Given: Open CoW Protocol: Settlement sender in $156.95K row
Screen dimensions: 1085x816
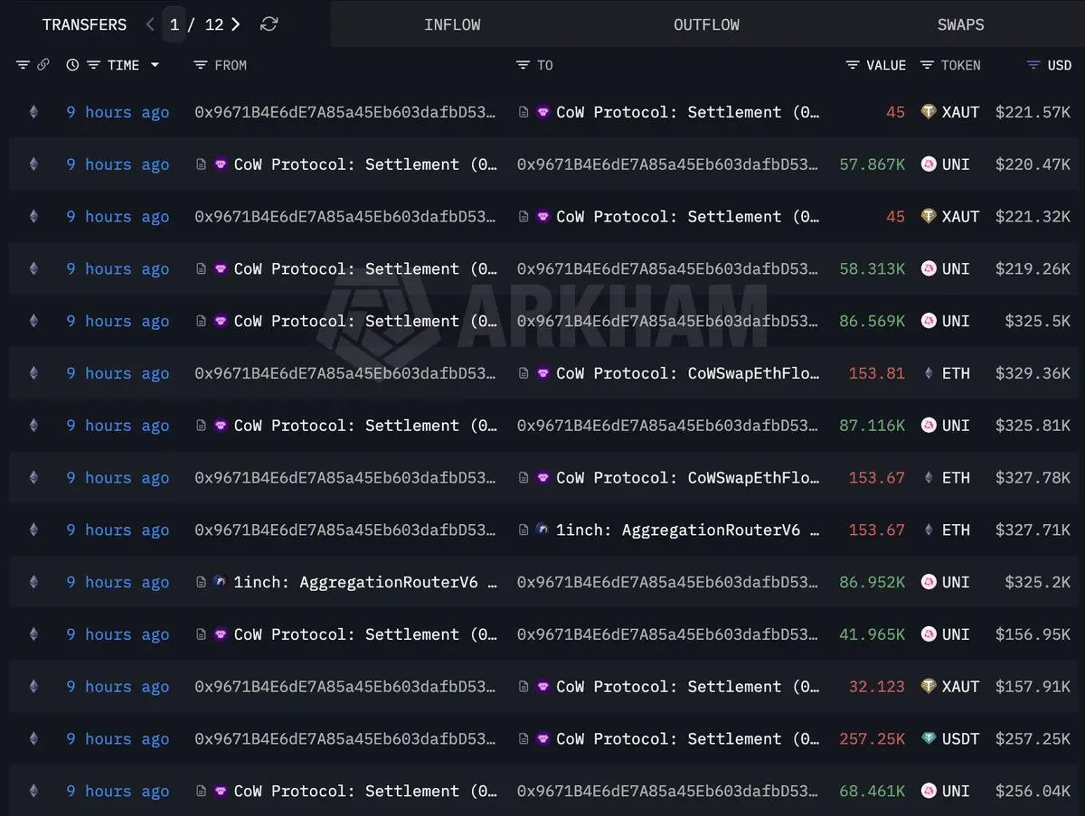Looking at the screenshot, I should (366, 634).
